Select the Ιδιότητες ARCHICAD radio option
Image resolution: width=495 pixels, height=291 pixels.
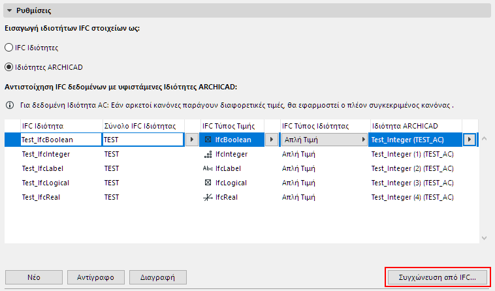[x=9, y=67]
